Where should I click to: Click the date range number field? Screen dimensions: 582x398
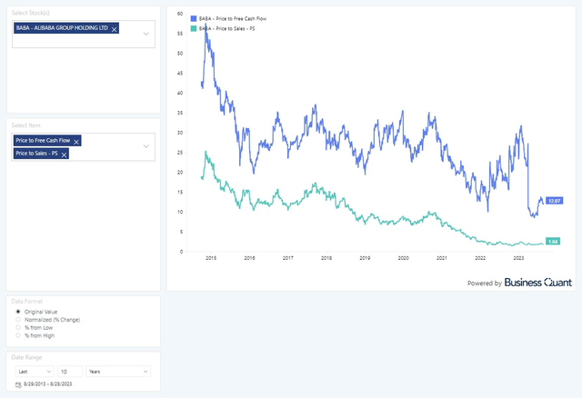(69, 371)
